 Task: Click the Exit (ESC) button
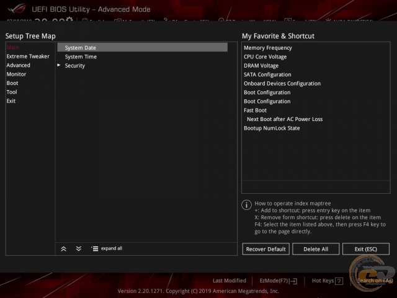click(365, 249)
